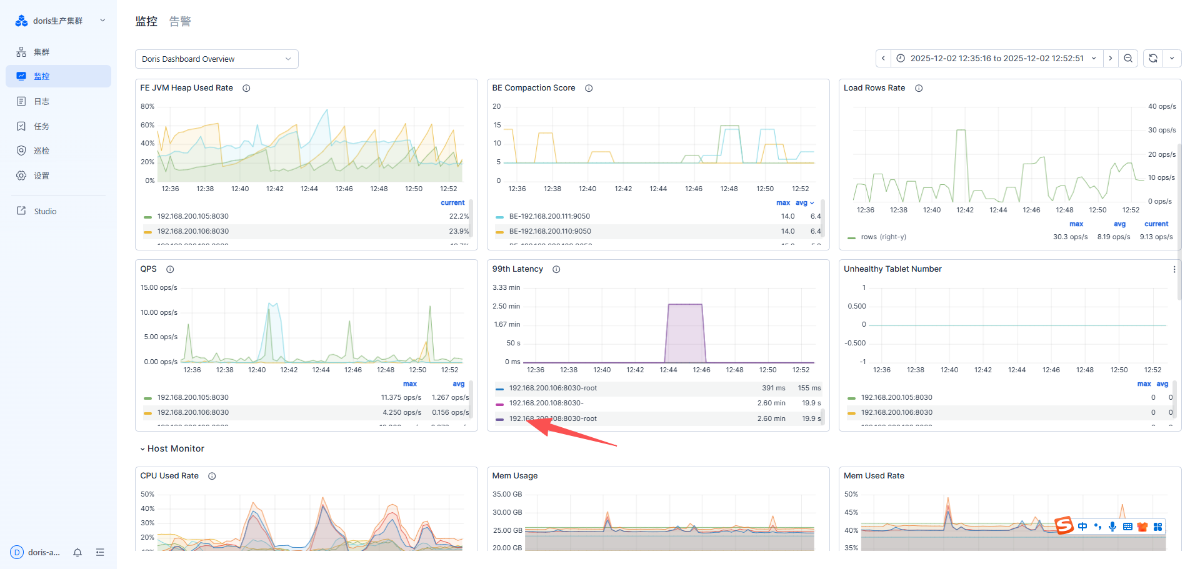Viewport: 1200px width, 569px height.
Task: Click the refresh dashboard icon
Action: coord(1153,58)
